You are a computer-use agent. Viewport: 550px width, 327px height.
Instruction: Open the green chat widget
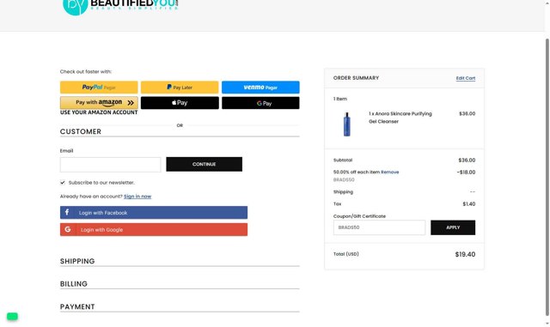[x=12, y=316]
